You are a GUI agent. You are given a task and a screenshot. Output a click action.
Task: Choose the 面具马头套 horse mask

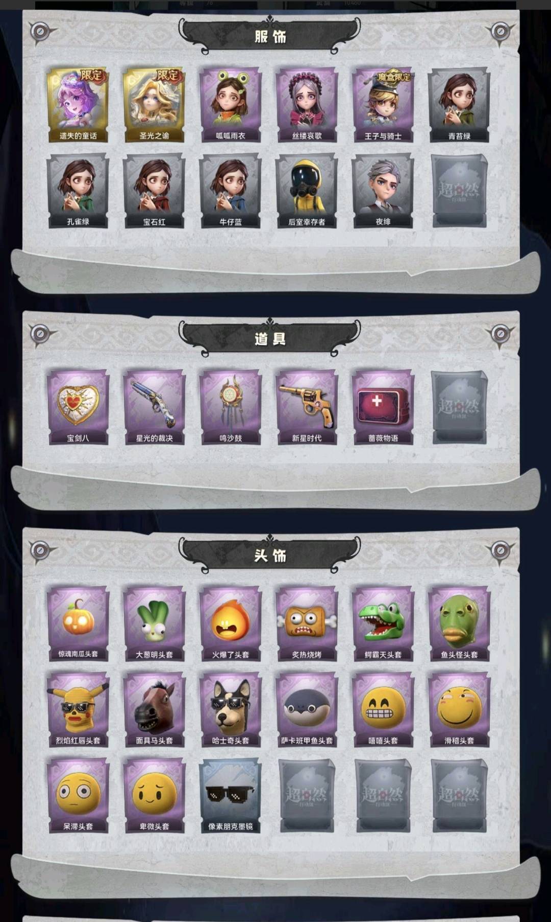154,709
